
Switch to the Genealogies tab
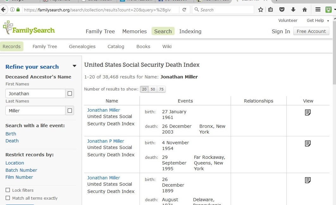coord(82,47)
